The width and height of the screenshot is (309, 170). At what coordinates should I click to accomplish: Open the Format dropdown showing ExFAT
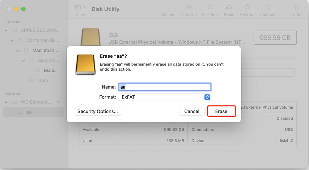165,97
